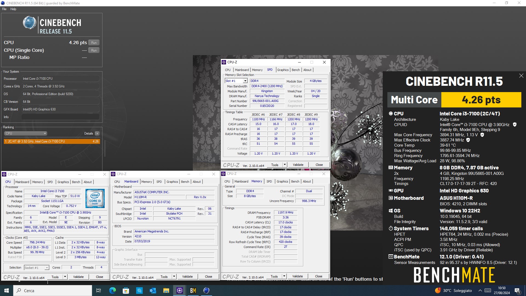
Task: Expand Tools arrow in Mainboard CPU-Z window
Action: coord(174,277)
